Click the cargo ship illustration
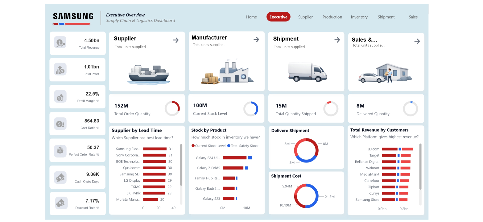 pos(149,74)
